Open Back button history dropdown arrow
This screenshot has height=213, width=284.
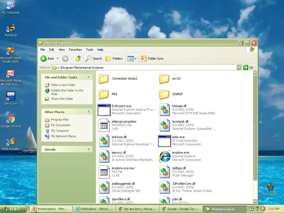(57, 59)
